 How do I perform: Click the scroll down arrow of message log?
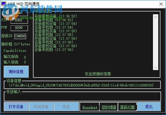coord(155,67)
